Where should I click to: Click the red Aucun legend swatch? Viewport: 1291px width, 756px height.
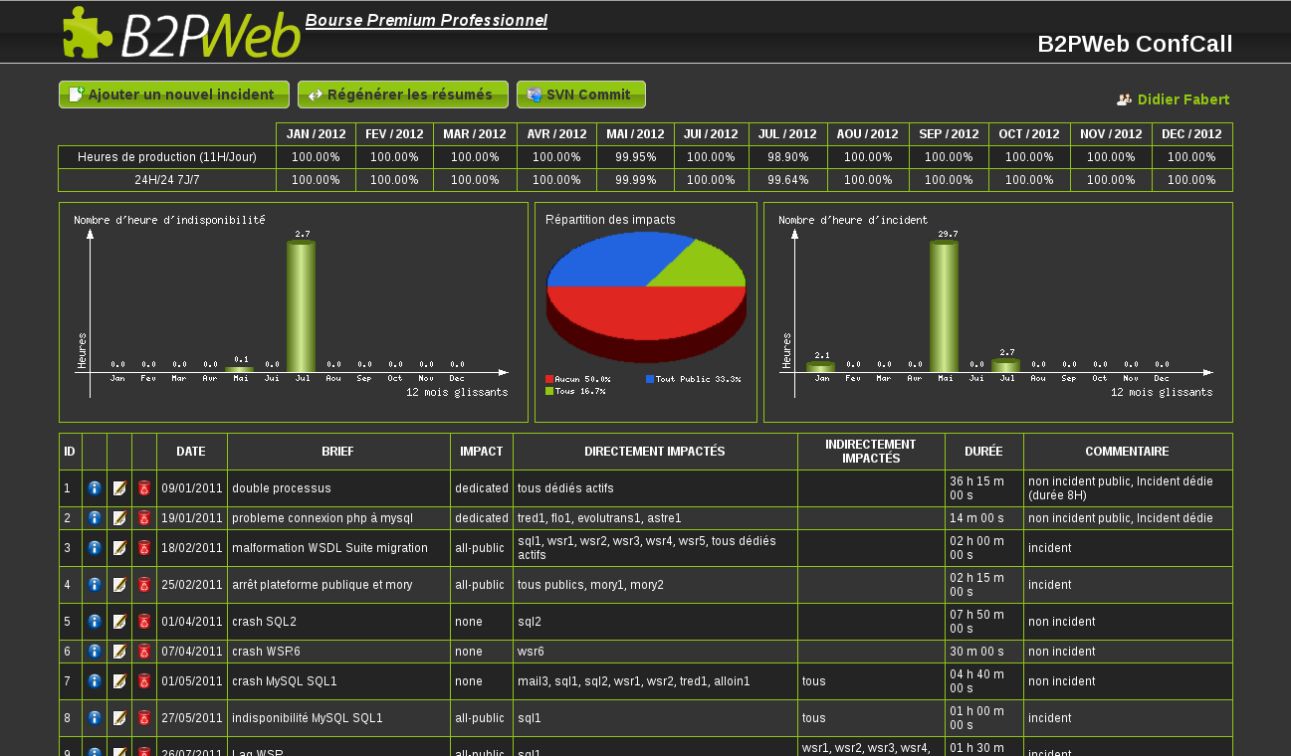(x=549, y=379)
